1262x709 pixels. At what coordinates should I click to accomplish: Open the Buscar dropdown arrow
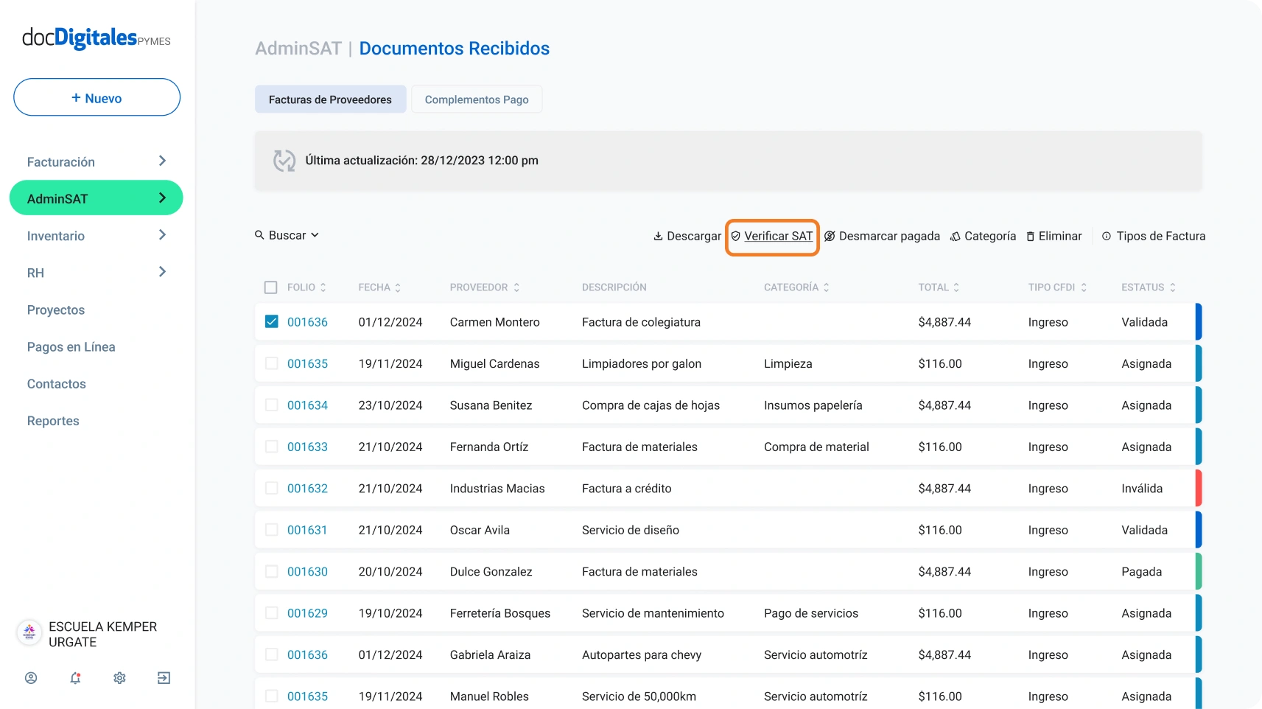tap(315, 235)
